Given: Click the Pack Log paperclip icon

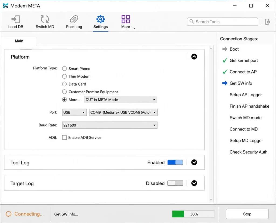Looking at the screenshot, I should click(74, 19).
